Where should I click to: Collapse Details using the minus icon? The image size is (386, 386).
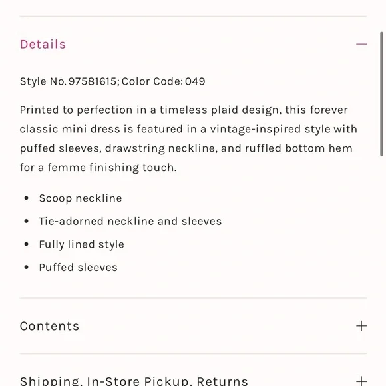361,44
